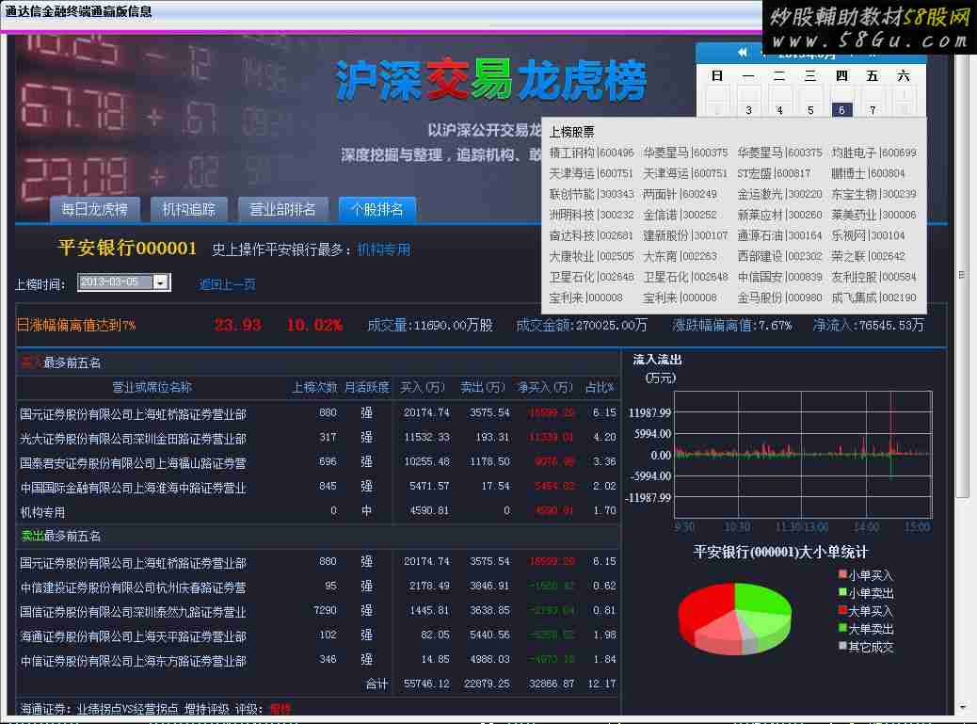The width and height of the screenshot is (977, 724).
Task: Select 国信证券 深圳泰然九路 row
Action: pyautogui.click(x=318, y=611)
